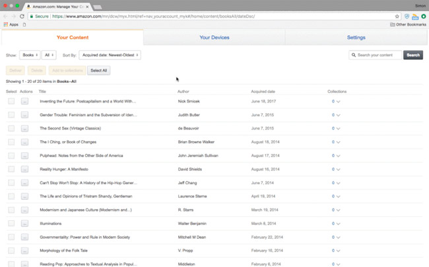Image resolution: width=429 pixels, height=267 pixels.
Task: Open the All filter dropdown
Action: pyautogui.click(x=49, y=55)
